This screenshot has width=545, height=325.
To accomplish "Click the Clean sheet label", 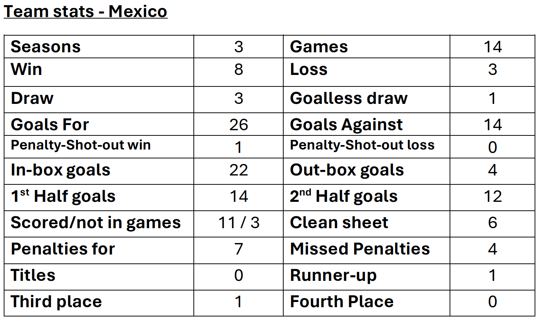I will coord(339,223).
